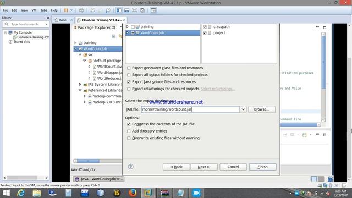Disable Compress the contents of the JAR file

click(x=129, y=124)
